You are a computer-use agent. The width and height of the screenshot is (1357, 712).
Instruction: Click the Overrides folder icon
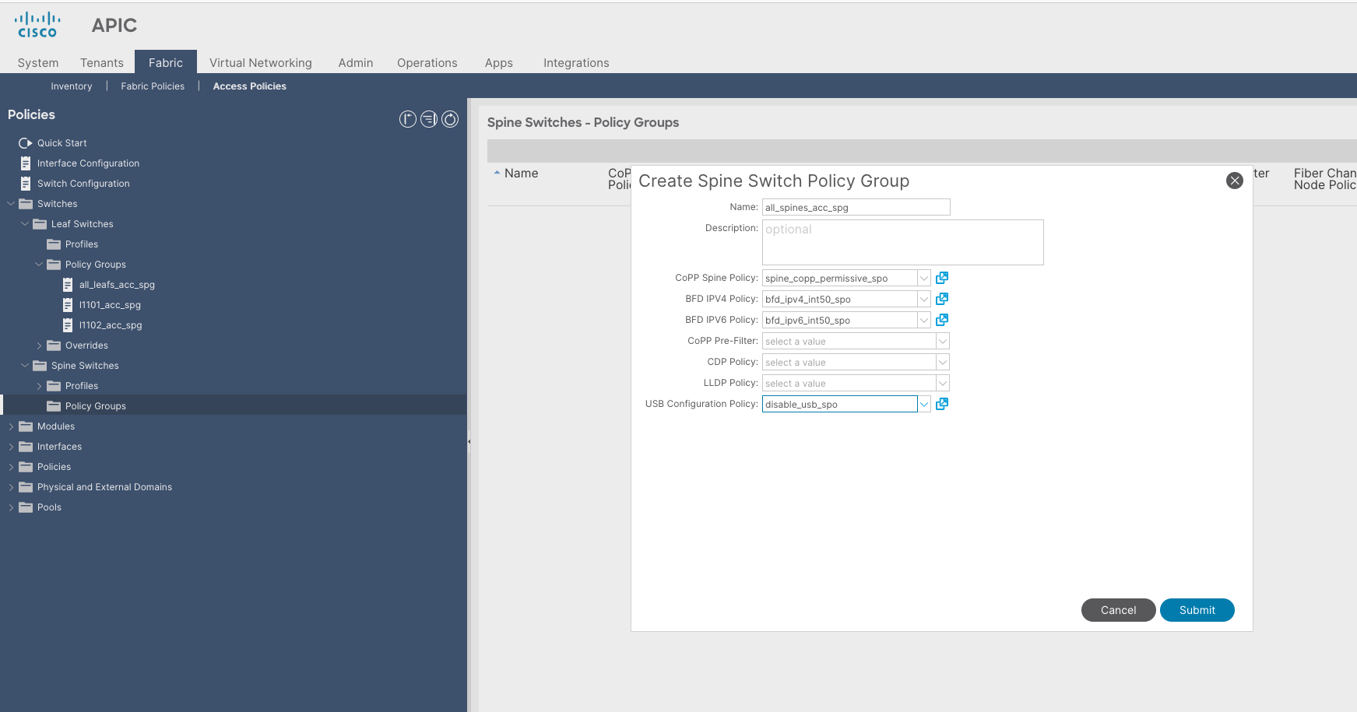click(x=54, y=345)
